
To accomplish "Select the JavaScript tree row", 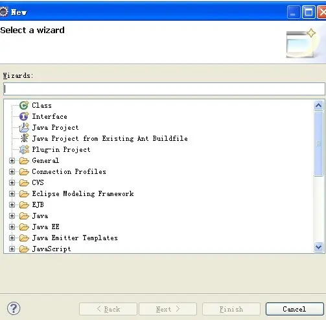I will pos(51,249).
